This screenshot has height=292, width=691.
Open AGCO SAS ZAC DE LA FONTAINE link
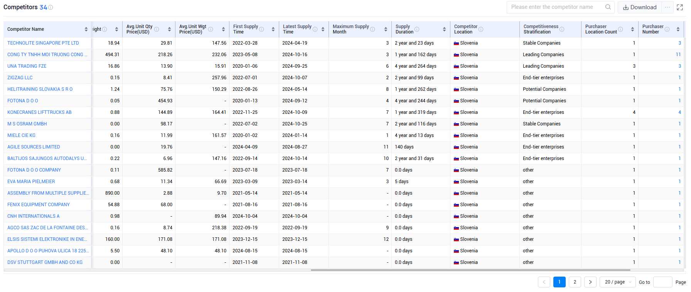coord(48,228)
